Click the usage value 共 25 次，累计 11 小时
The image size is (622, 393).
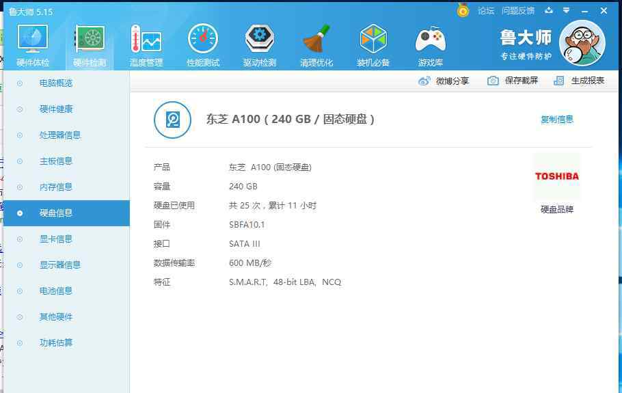[273, 206]
